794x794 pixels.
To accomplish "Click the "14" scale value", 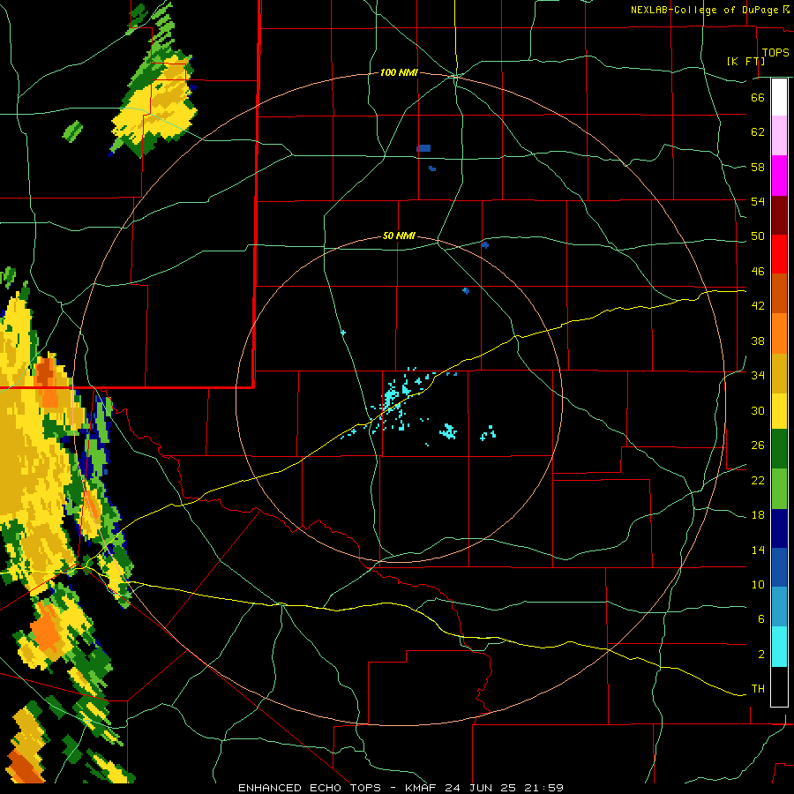I will coord(758,550).
